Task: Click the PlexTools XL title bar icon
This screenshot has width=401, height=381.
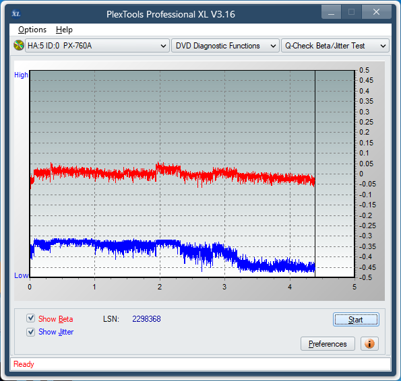Action: click(16, 13)
